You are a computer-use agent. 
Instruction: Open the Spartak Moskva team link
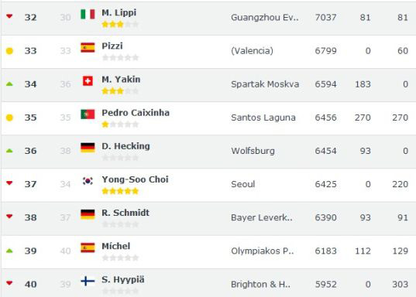265,84
